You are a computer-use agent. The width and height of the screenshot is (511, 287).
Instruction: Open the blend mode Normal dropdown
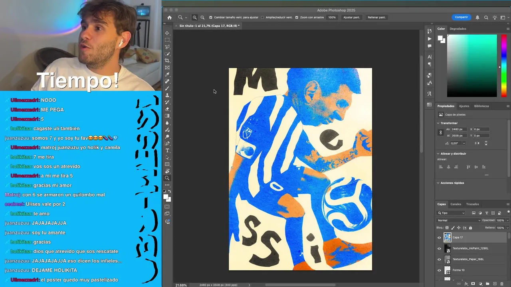coord(459,220)
